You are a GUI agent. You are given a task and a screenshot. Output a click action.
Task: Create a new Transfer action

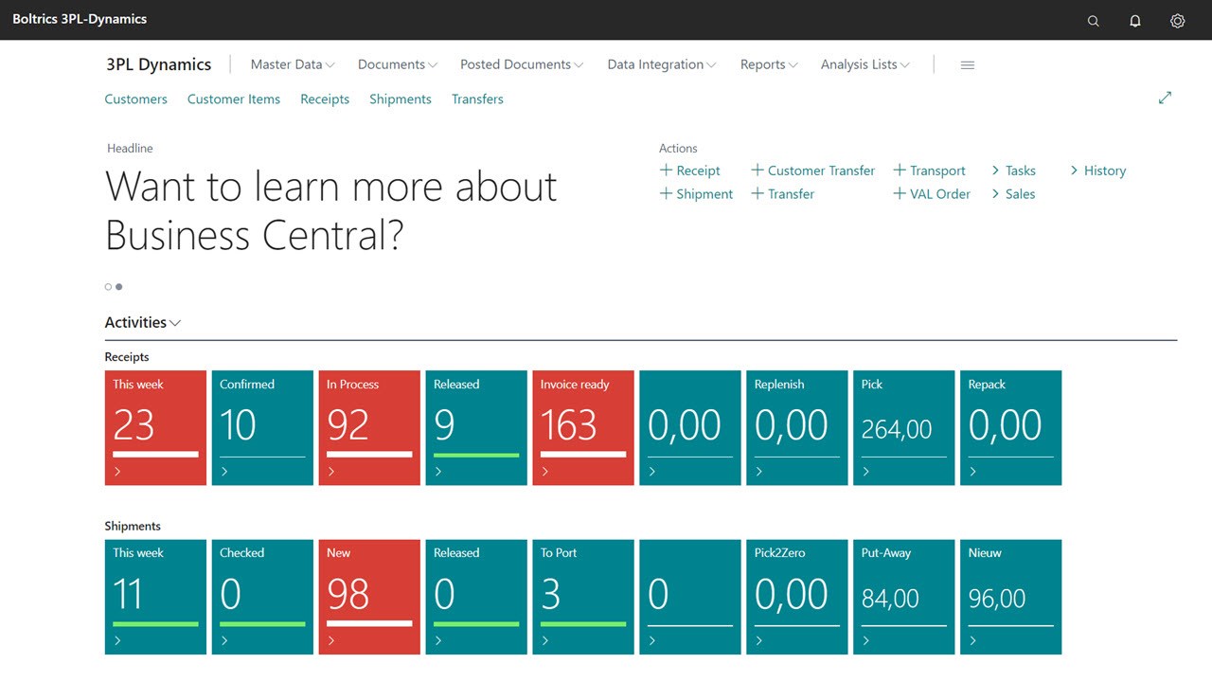(x=782, y=193)
